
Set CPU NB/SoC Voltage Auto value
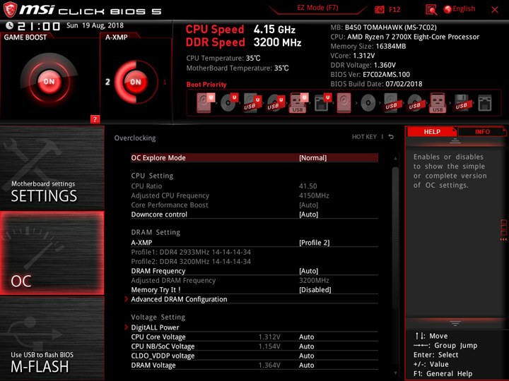(306, 346)
